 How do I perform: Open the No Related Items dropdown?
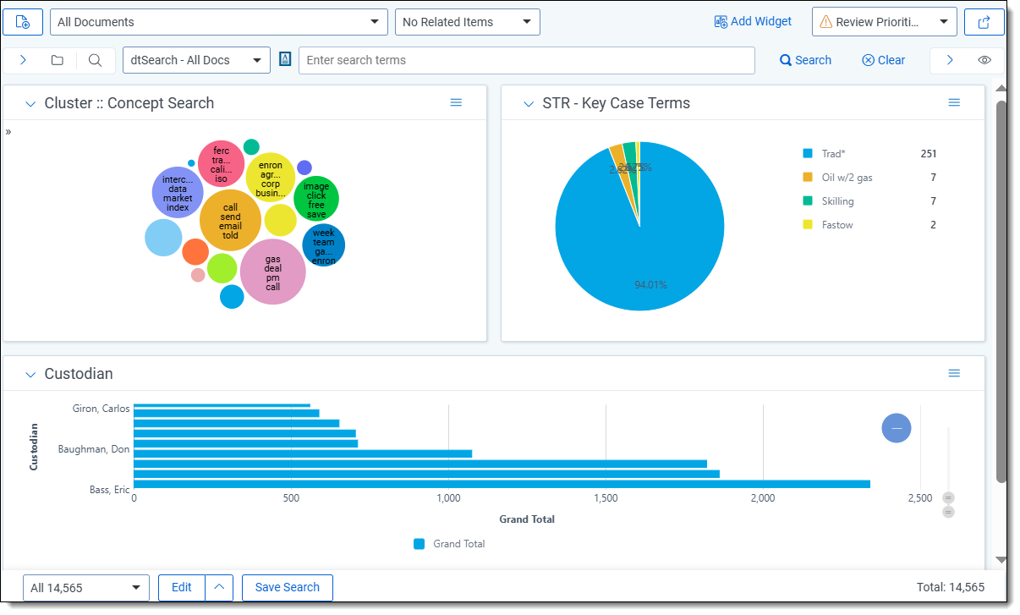tap(467, 22)
